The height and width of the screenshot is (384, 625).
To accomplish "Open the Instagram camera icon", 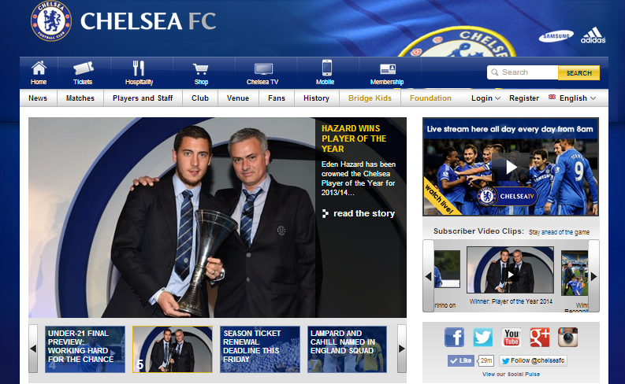I will (568, 338).
